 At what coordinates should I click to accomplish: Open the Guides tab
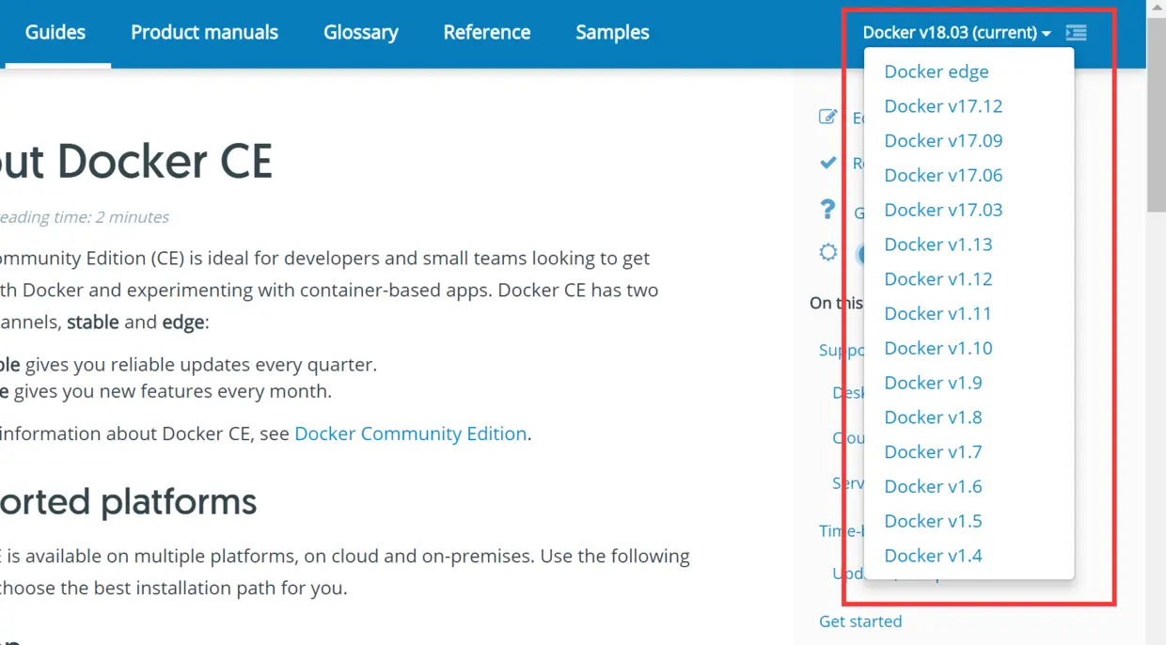pyautogui.click(x=55, y=32)
